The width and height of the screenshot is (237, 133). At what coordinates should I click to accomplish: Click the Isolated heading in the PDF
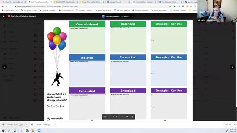(87, 58)
